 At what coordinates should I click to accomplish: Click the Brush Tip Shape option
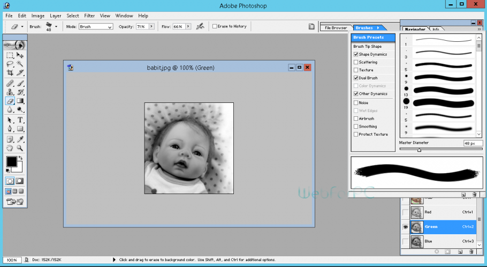367,47
